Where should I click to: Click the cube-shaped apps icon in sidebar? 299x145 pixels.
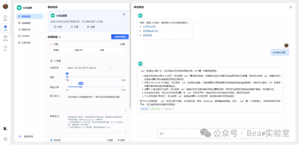[5, 27]
